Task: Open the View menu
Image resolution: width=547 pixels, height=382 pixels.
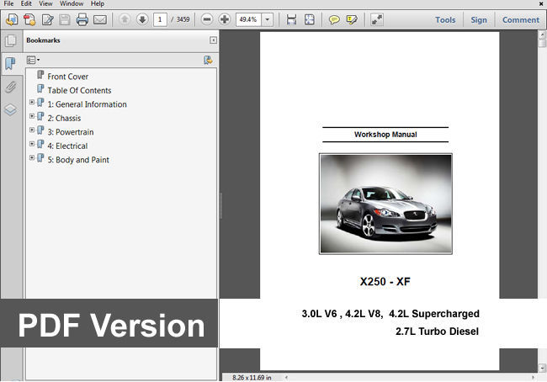Action: (x=46, y=4)
